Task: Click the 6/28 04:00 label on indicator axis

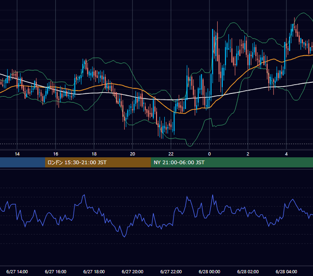Action: tap(286, 271)
